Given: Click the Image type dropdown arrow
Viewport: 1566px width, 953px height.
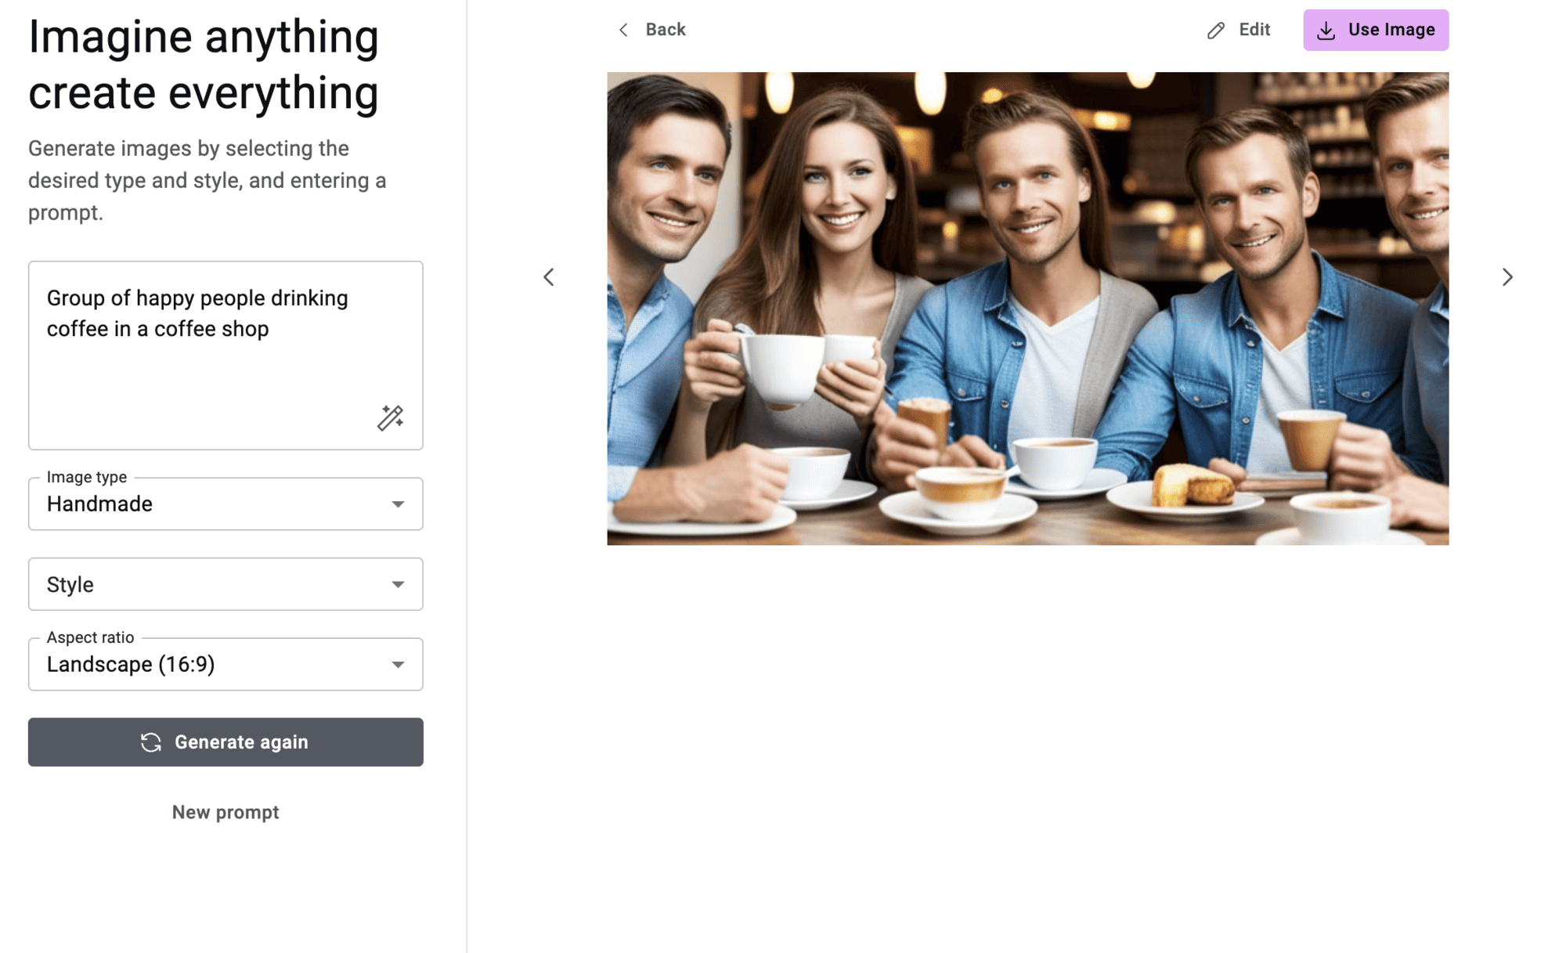Looking at the screenshot, I should 398,504.
